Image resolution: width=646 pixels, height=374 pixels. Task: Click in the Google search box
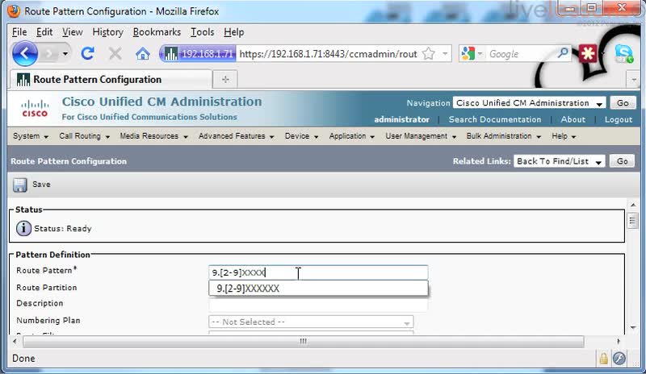click(520, 54)
